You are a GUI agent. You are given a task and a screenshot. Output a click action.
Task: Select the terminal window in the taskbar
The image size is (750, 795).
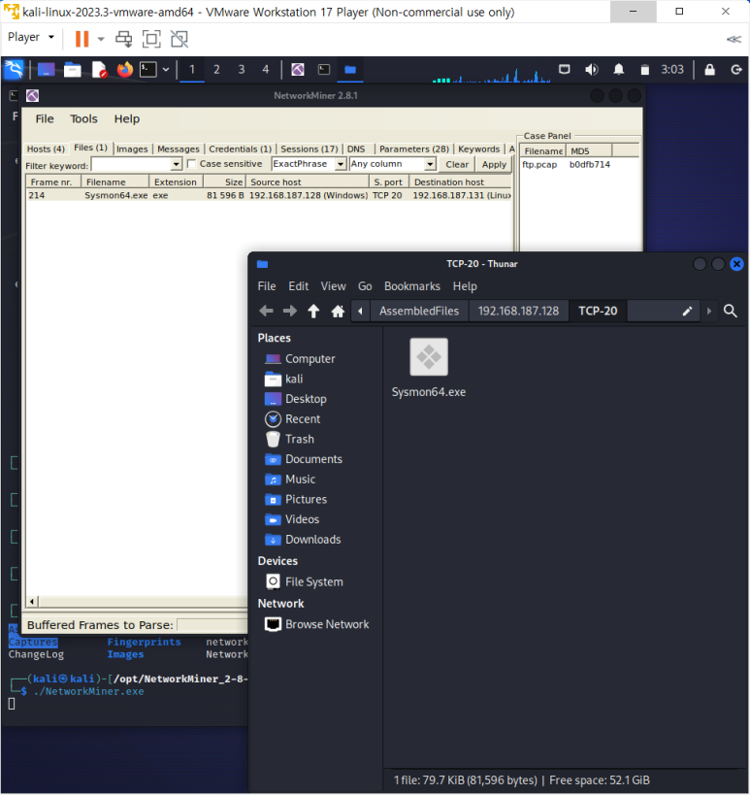(324, 70)
